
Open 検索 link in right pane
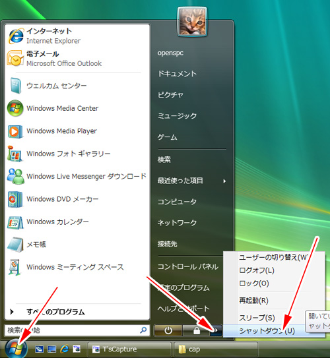point(164,160)
